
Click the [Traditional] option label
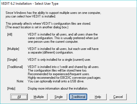[x=15, y=67]
